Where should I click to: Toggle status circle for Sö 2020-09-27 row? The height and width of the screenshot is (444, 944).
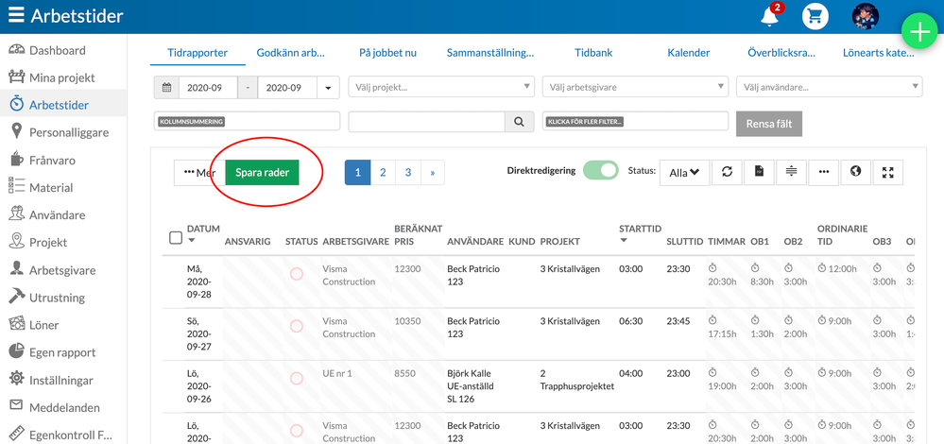coord(296,326)
